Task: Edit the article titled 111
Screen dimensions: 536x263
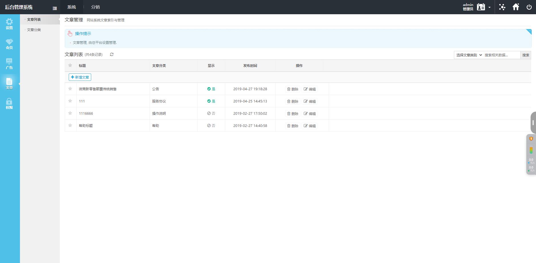Action: pos(310,101)
